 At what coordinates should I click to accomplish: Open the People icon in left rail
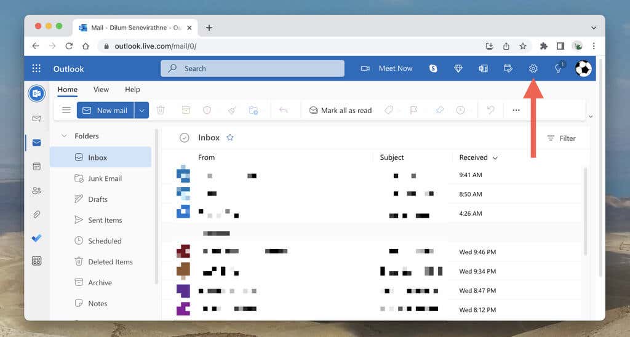coord(36,191)
